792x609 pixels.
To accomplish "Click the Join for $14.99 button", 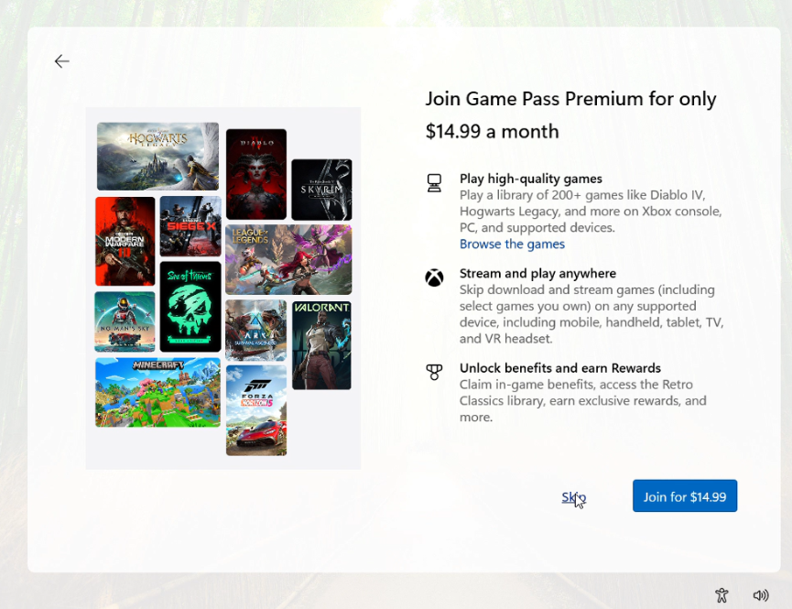I will [685, 495].
